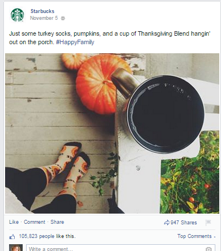Image resolution: width=221 pixels, height=251 pixels.
Task: Click the small arrow after Top Comments
Action: tap(215, 237)
